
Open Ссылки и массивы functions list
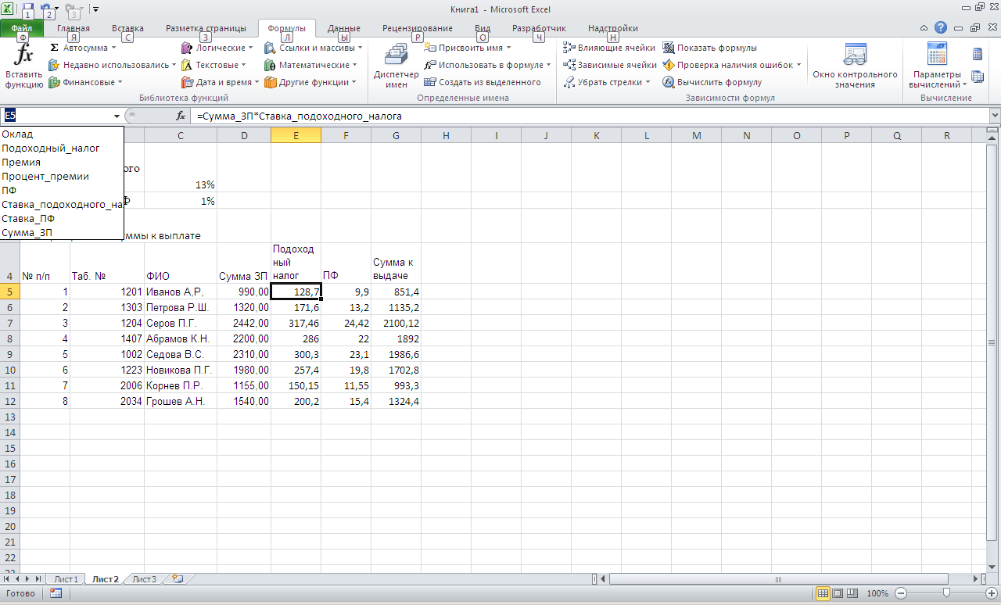click(313, 48)
